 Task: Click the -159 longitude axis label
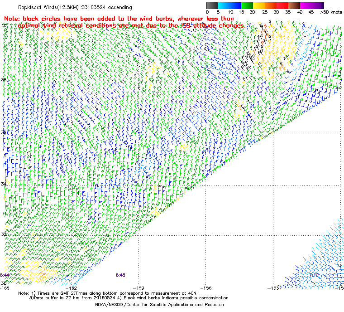tap(139, 288)
